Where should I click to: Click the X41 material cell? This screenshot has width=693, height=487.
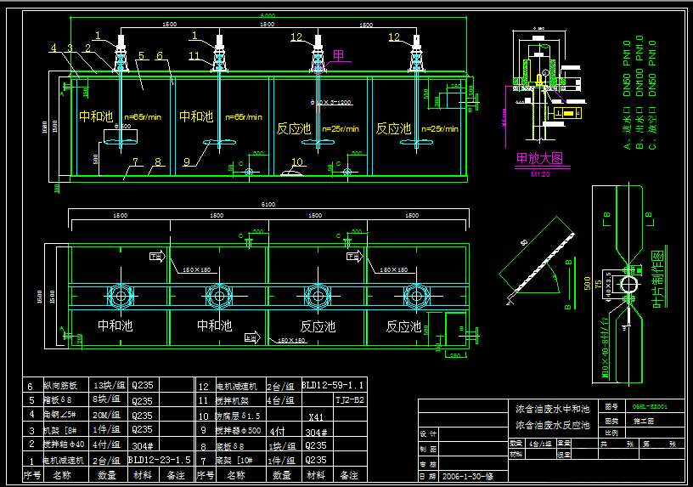coord(316,417)
